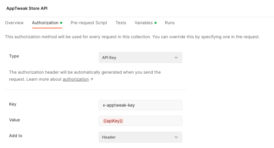
Task: Open the Overview tab
Action: point(14,23)
